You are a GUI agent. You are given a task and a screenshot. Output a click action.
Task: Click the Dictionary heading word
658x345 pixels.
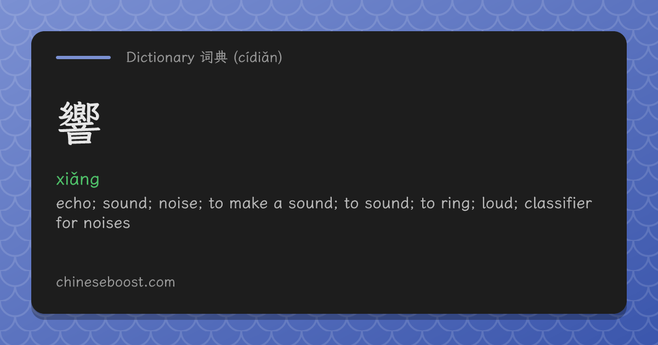pyautogui.click(x=160, y=58)
